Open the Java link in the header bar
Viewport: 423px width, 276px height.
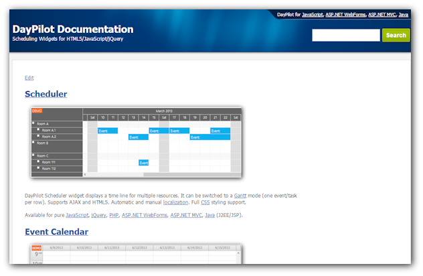(404, 15)
